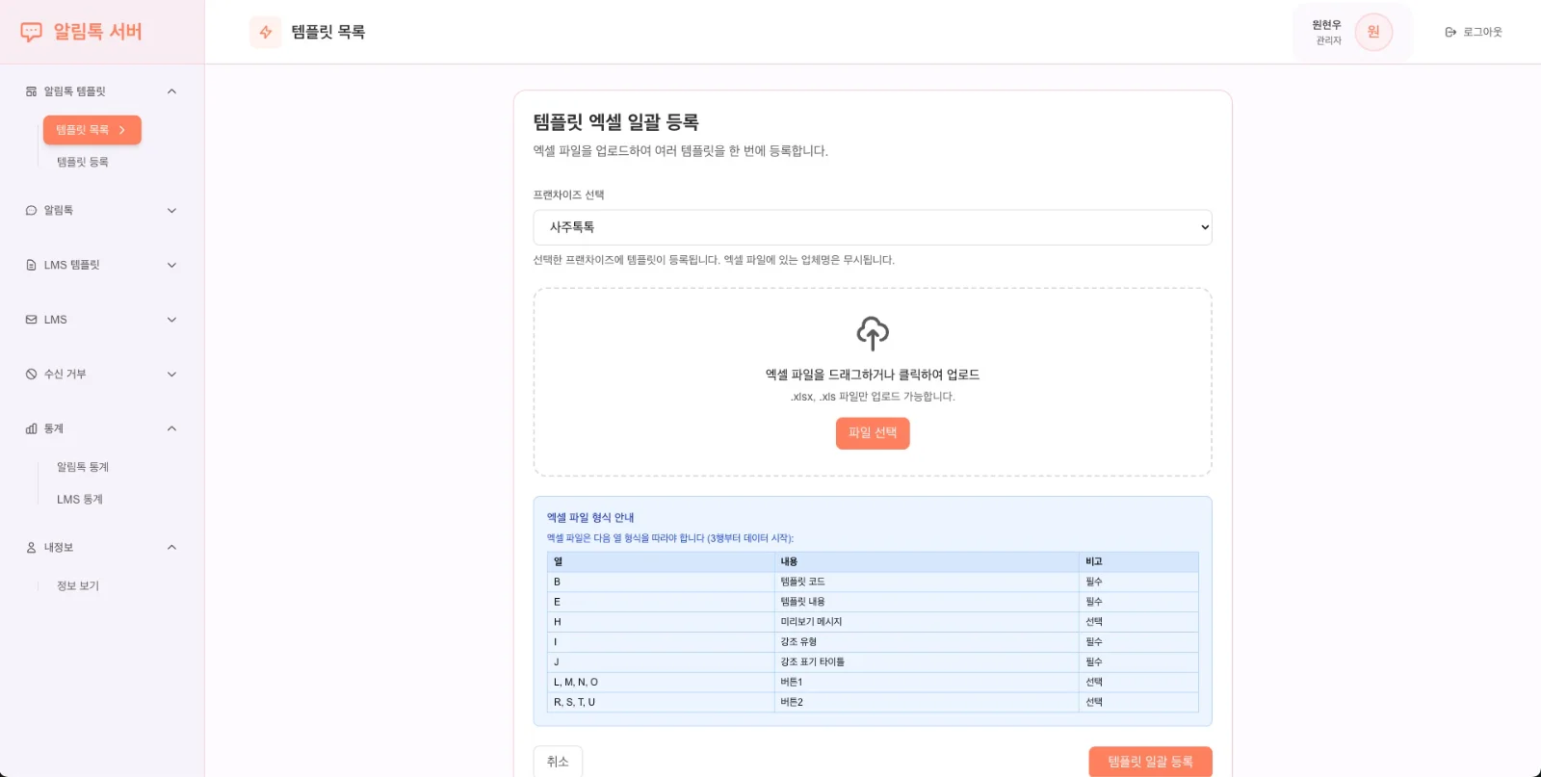This screenshot has height=777, width=1541.
Task: Click the file drag-and-drop upload area
Action: (873, 382)
